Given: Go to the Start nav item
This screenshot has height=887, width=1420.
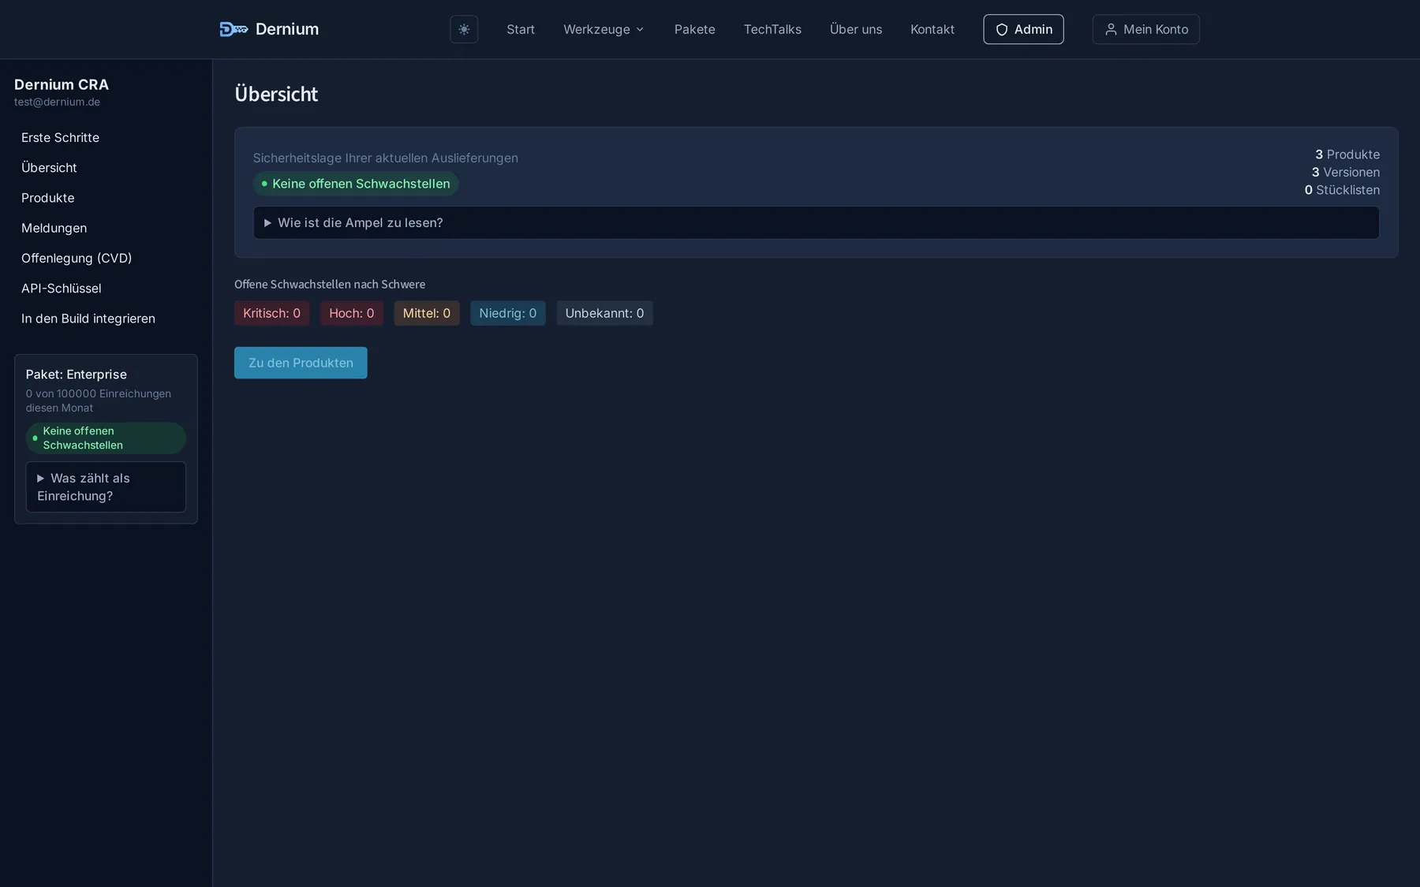Looking at the screenshot, I should point(521,29).
